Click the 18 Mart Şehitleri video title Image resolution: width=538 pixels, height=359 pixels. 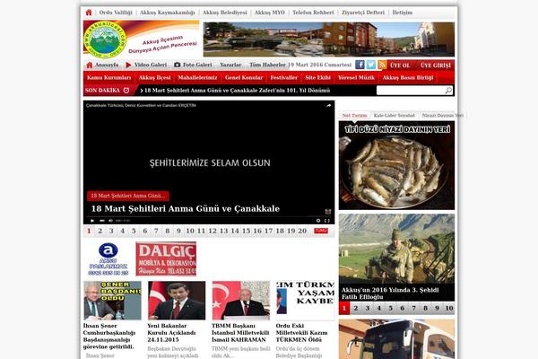[186, 208]
